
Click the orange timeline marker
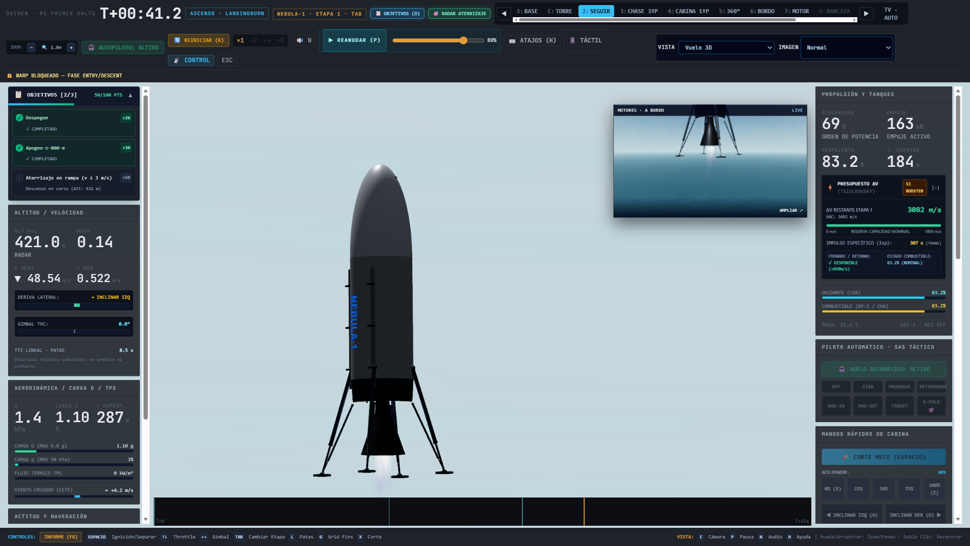point(584,512)
